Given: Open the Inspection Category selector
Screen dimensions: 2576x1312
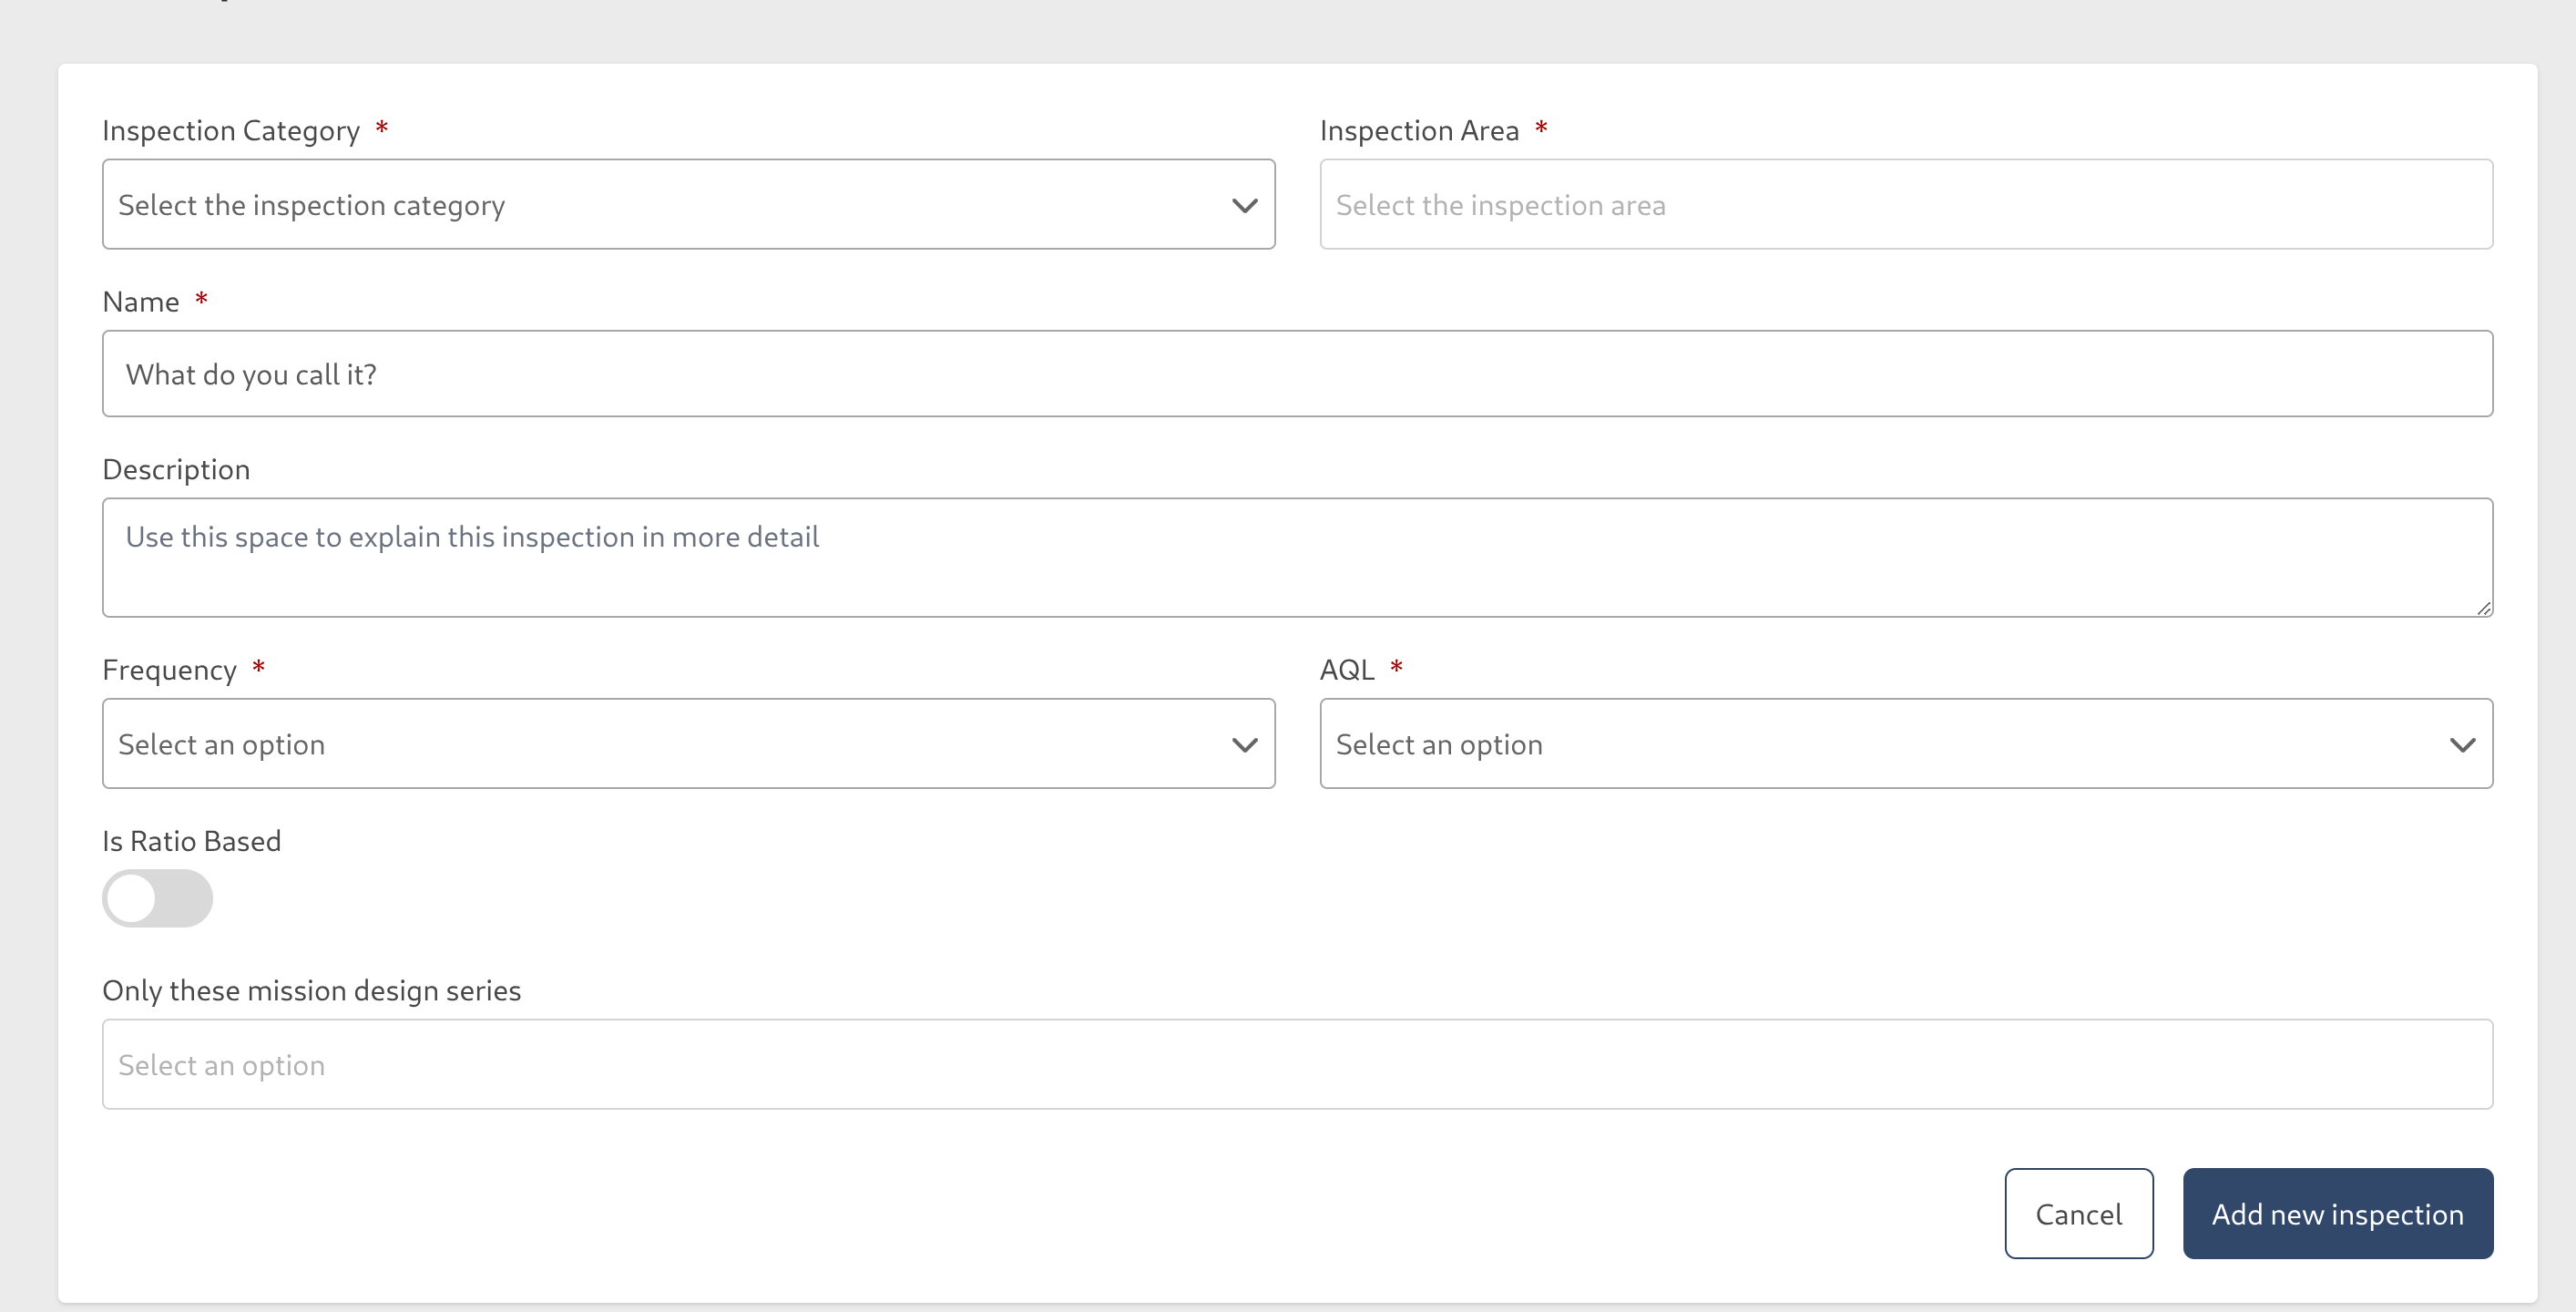Looking at the screenshot, I should (x=688, y=204).
